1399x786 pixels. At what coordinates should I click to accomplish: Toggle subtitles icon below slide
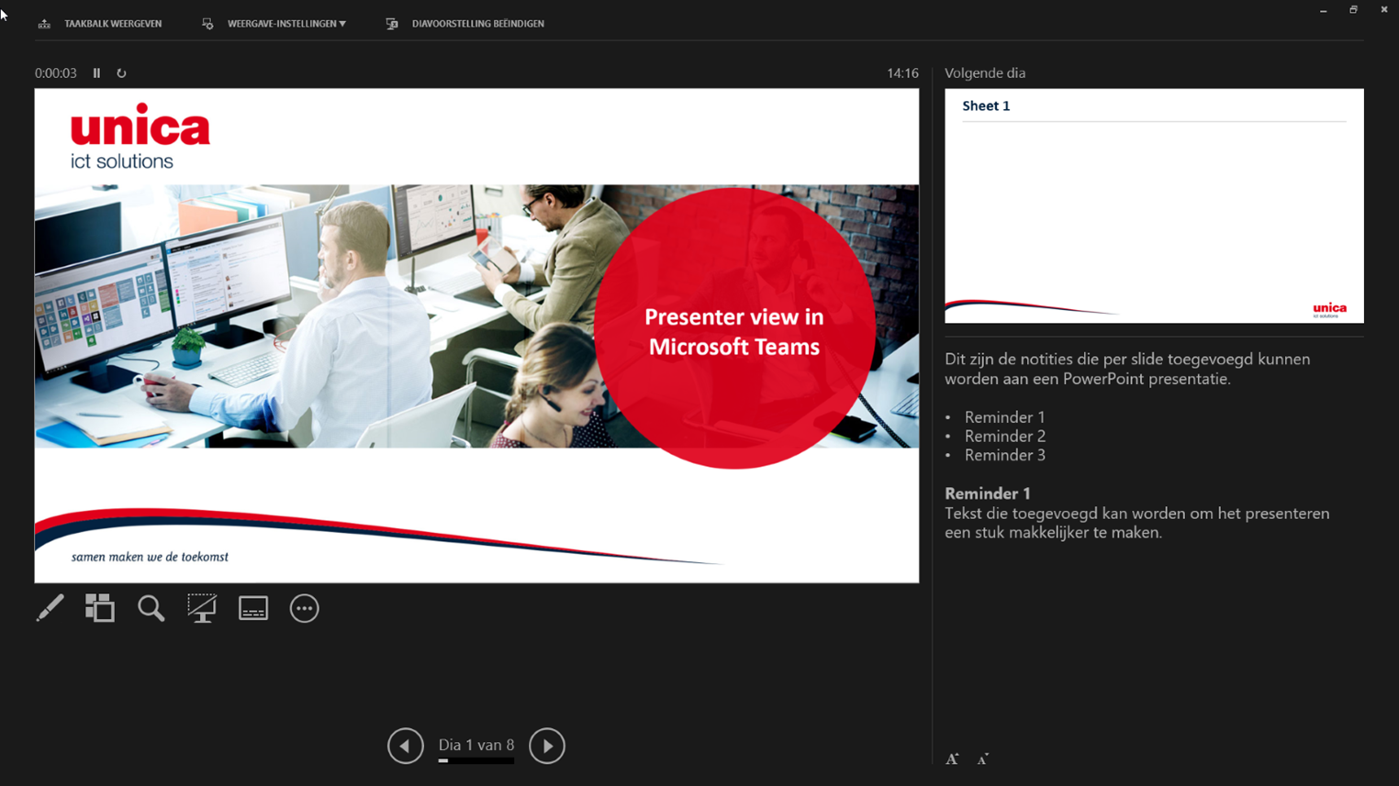253,608
